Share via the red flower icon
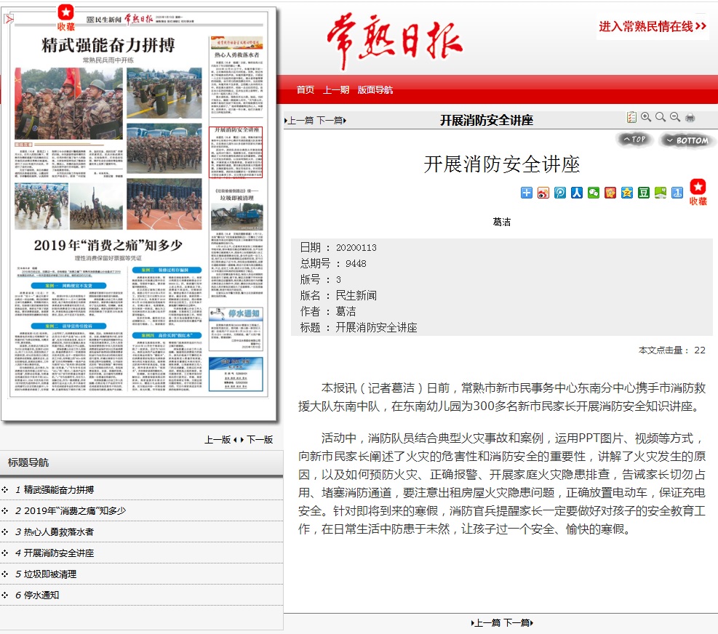The image size is (718, 634). pyautogui.click(x=610, y=193)
